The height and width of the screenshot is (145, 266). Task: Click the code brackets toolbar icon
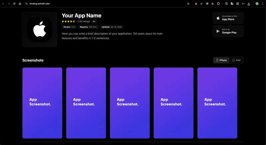[243, 4]
